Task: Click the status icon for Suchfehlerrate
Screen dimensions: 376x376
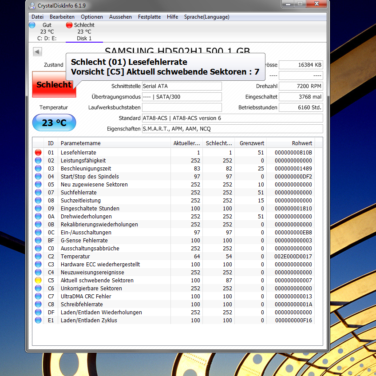Action: click(38, 192)
